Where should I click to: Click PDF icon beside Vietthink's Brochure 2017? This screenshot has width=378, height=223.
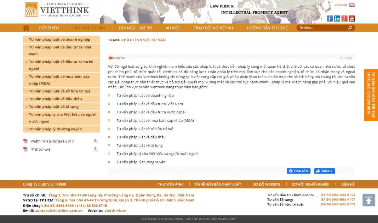click(x=26, y=141)
